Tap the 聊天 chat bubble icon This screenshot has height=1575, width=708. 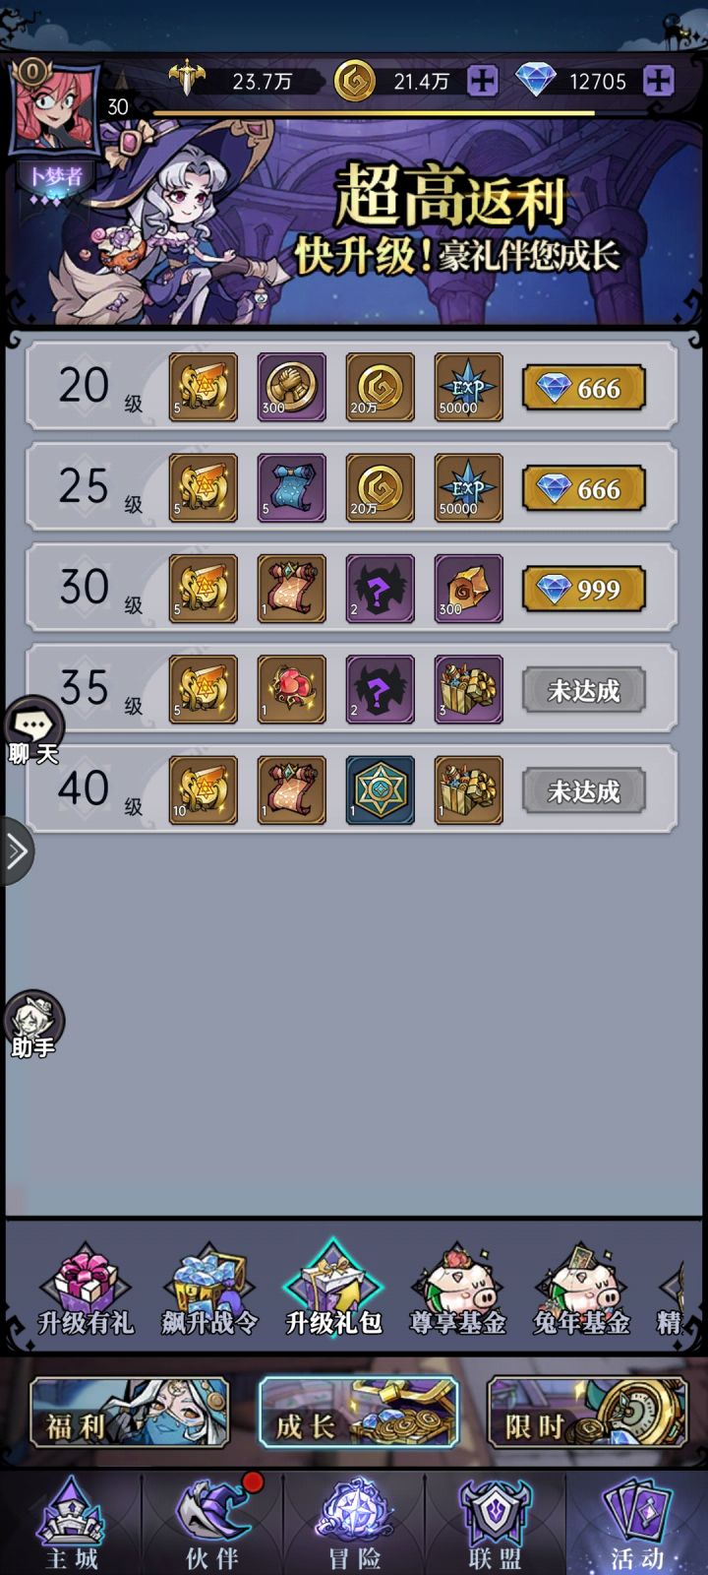(33, 731)
